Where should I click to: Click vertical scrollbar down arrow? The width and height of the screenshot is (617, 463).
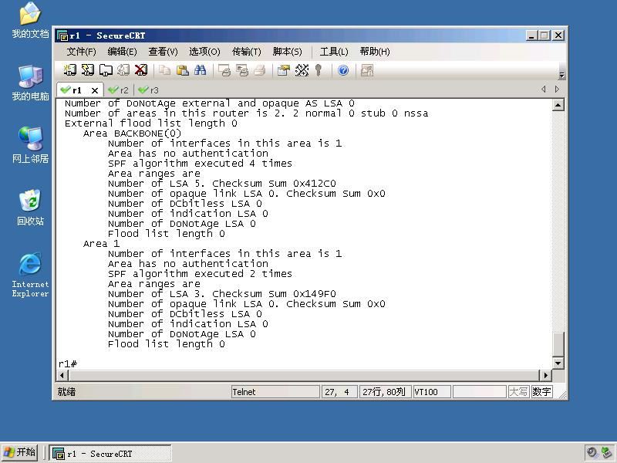pos(558,363)
